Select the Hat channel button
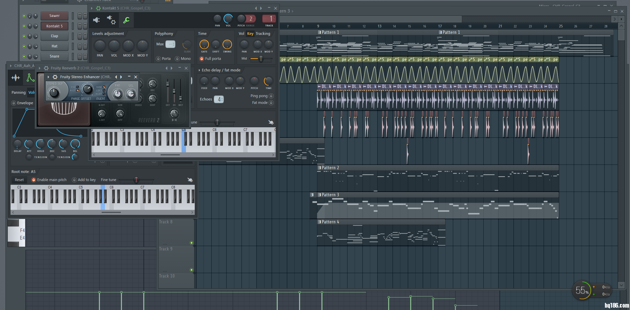Viewport: 630px width, 310px height. click(x=55, y=46)
